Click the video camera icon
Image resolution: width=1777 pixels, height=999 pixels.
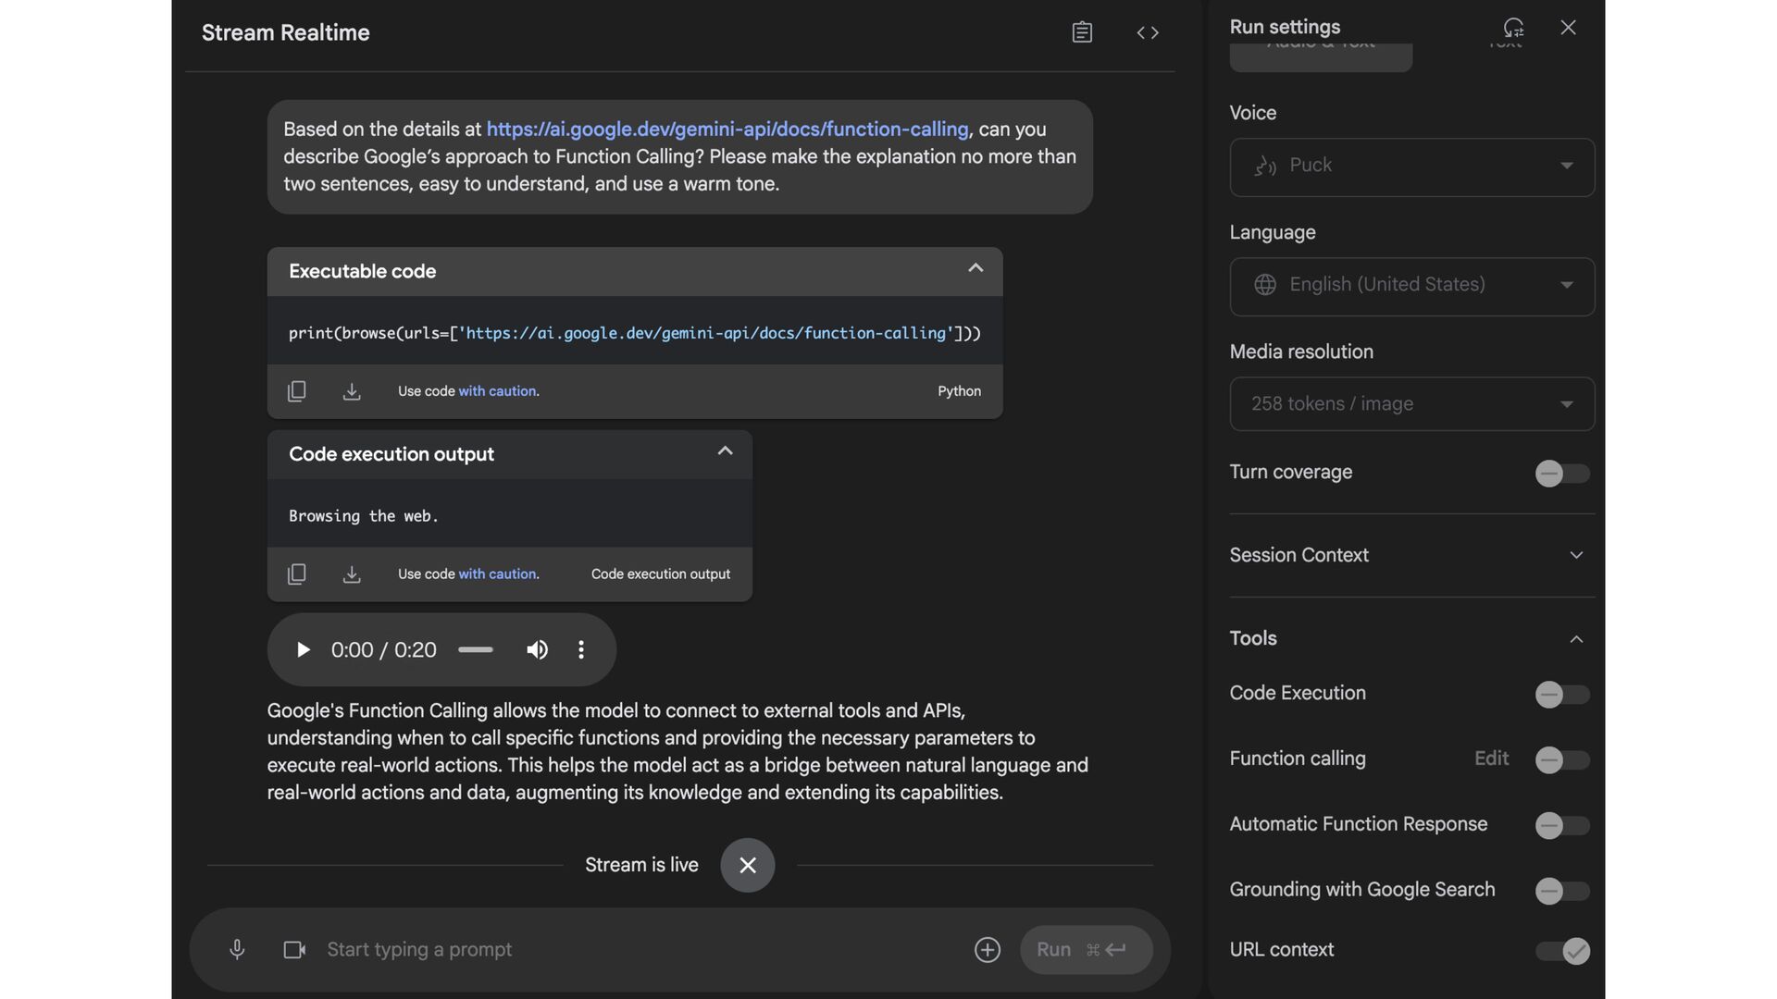(294, 949)
